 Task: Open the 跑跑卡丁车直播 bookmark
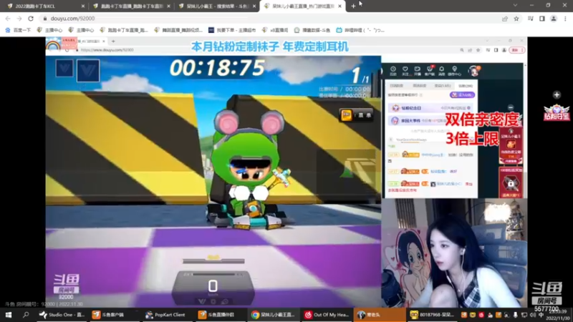click(124, 30)
